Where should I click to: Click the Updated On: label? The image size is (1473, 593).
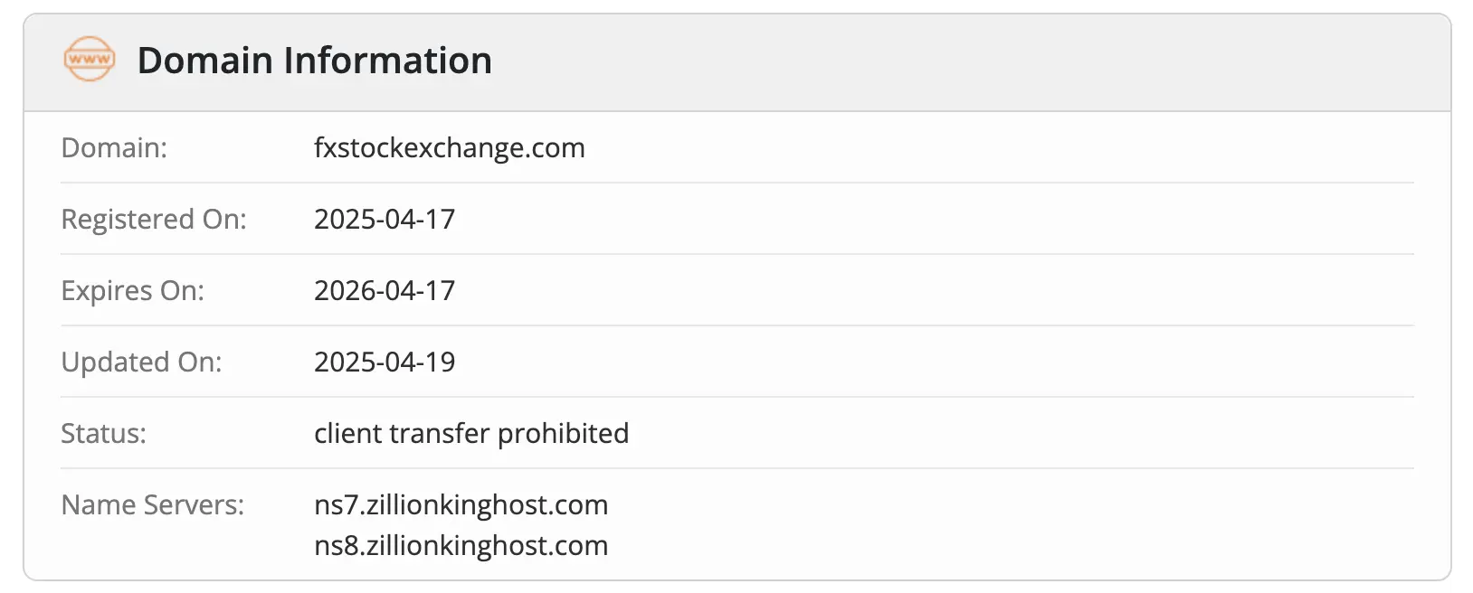click(141, 362)
